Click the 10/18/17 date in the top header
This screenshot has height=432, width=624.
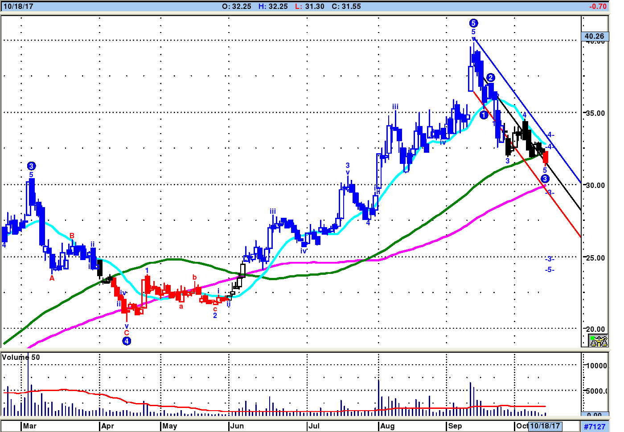coord(18,6)
